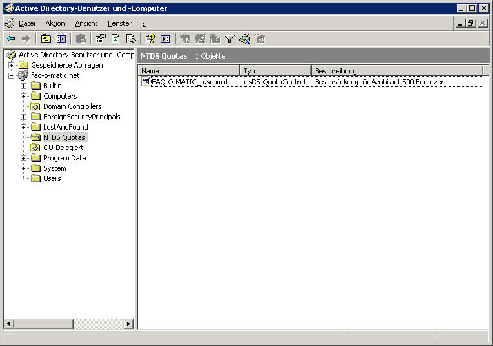
Task: Open the Ansicht menu
Action: [86, 23]
